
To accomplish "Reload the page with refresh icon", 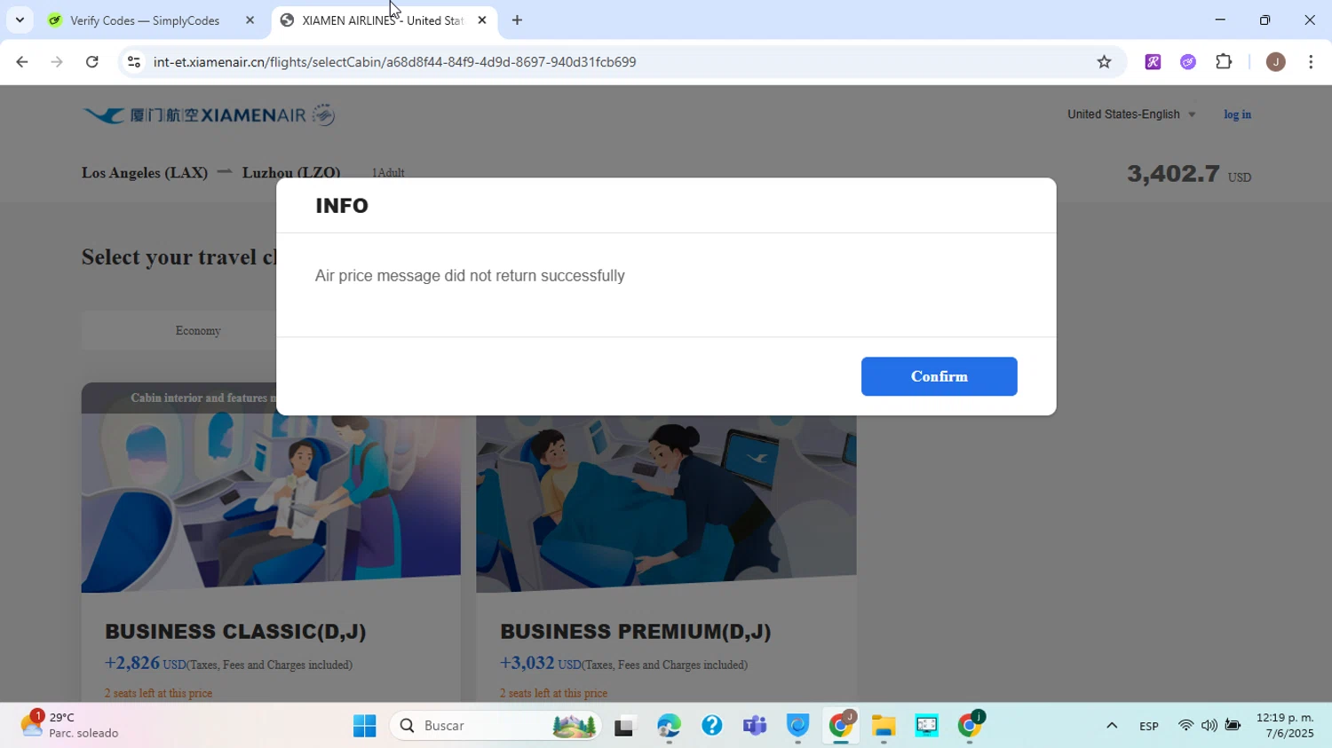I will (x=92, y=62).
